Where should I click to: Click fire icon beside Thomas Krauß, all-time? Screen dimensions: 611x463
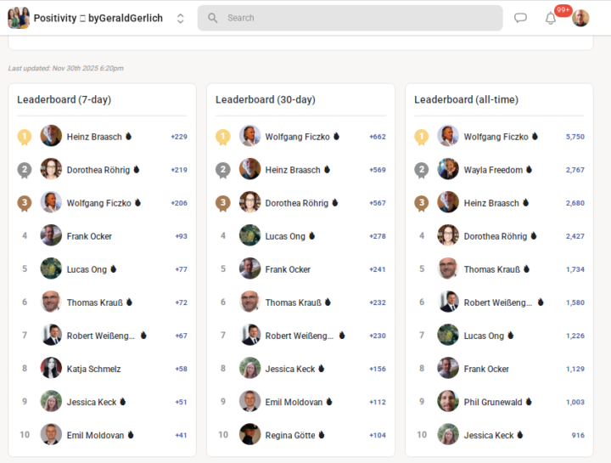coord(526,268)
